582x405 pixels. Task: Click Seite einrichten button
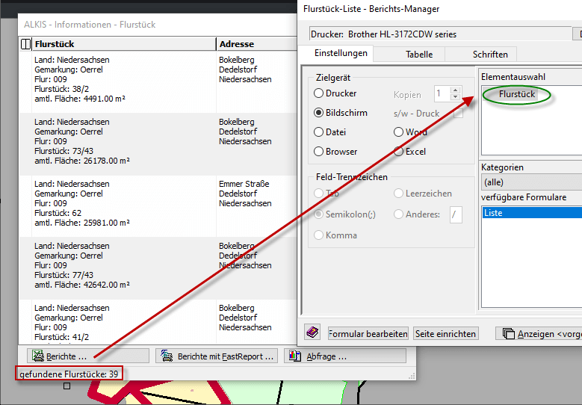(x=446, y=334)
